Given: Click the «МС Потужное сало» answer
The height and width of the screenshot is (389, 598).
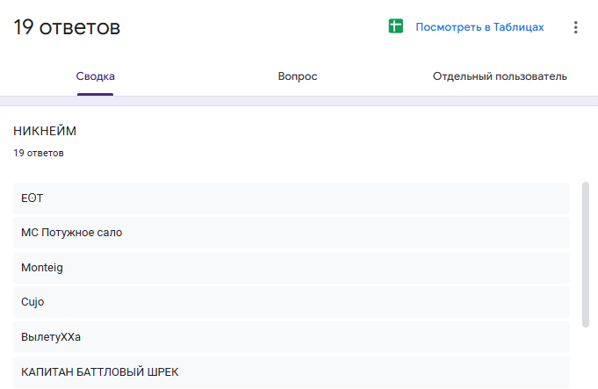Looking at the screenshot, I should [x=72, y=233].
